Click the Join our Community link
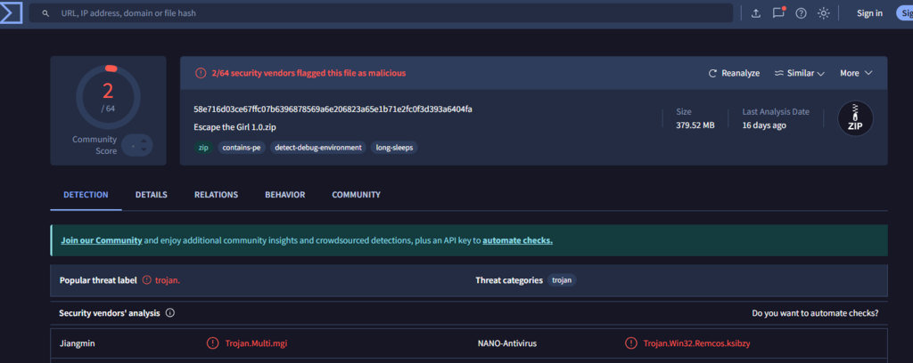913x363 pixels. [102, 240]
